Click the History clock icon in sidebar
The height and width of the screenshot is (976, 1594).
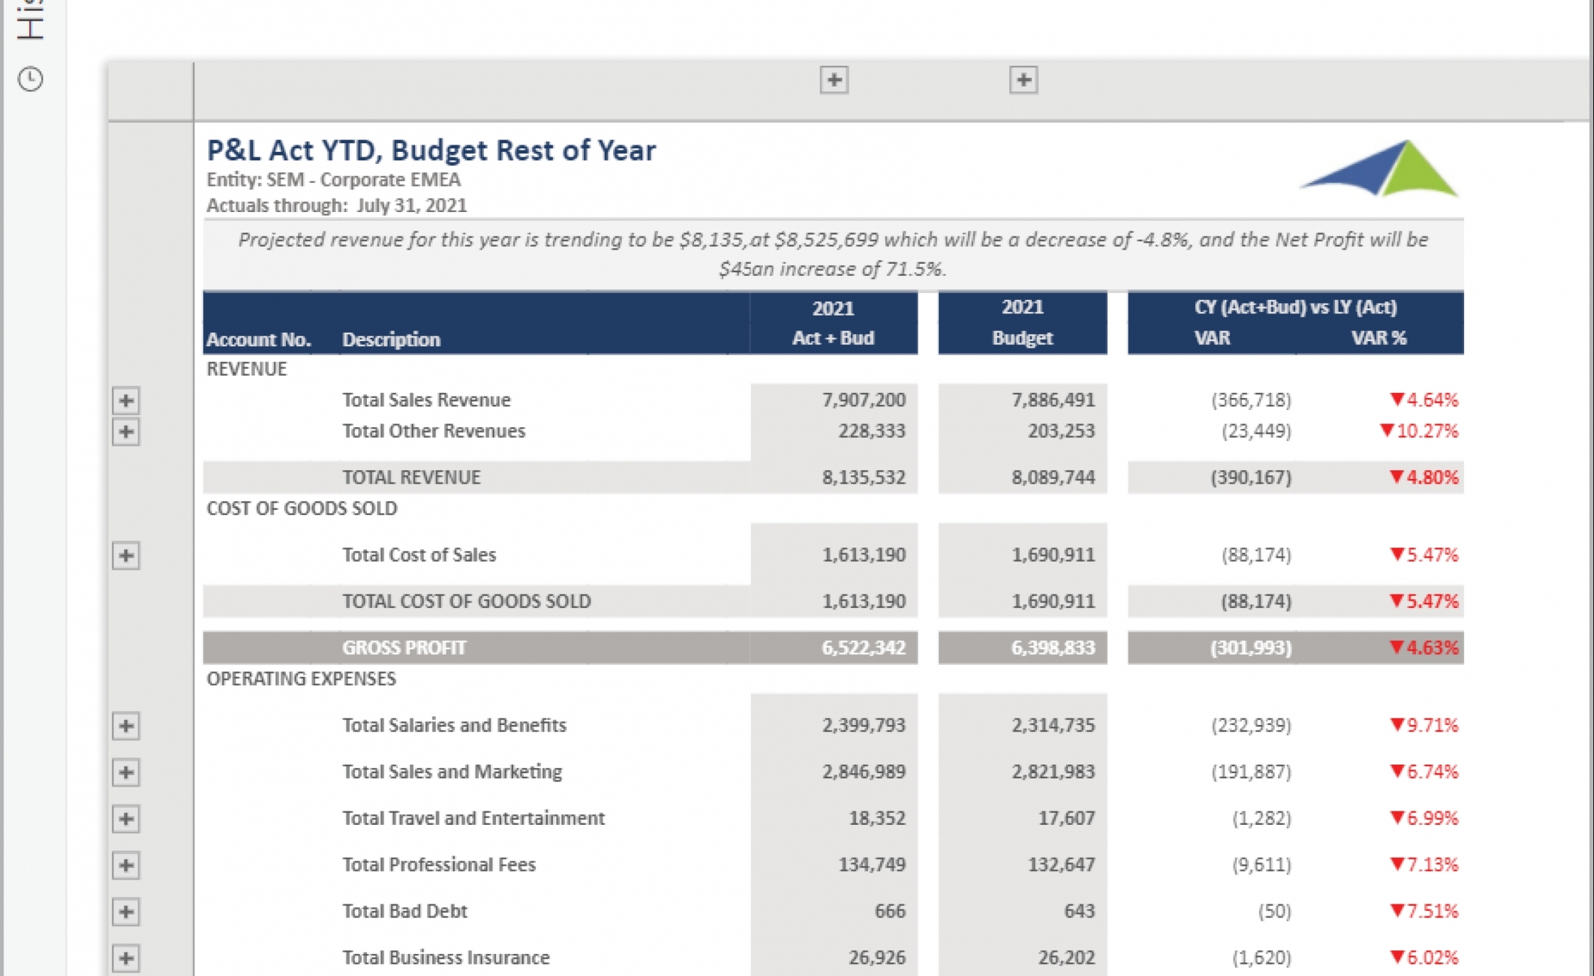(x=31, y=79)
